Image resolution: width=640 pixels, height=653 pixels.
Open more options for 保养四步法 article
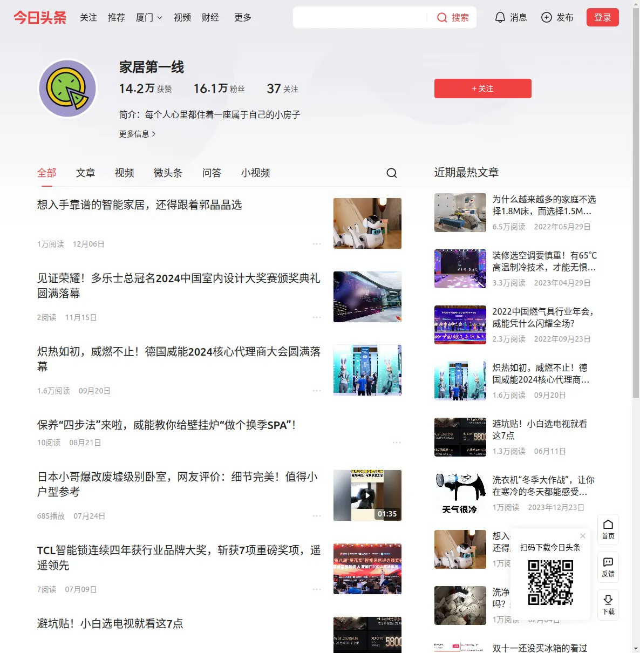pyautogui.click(x=397, y=443)
